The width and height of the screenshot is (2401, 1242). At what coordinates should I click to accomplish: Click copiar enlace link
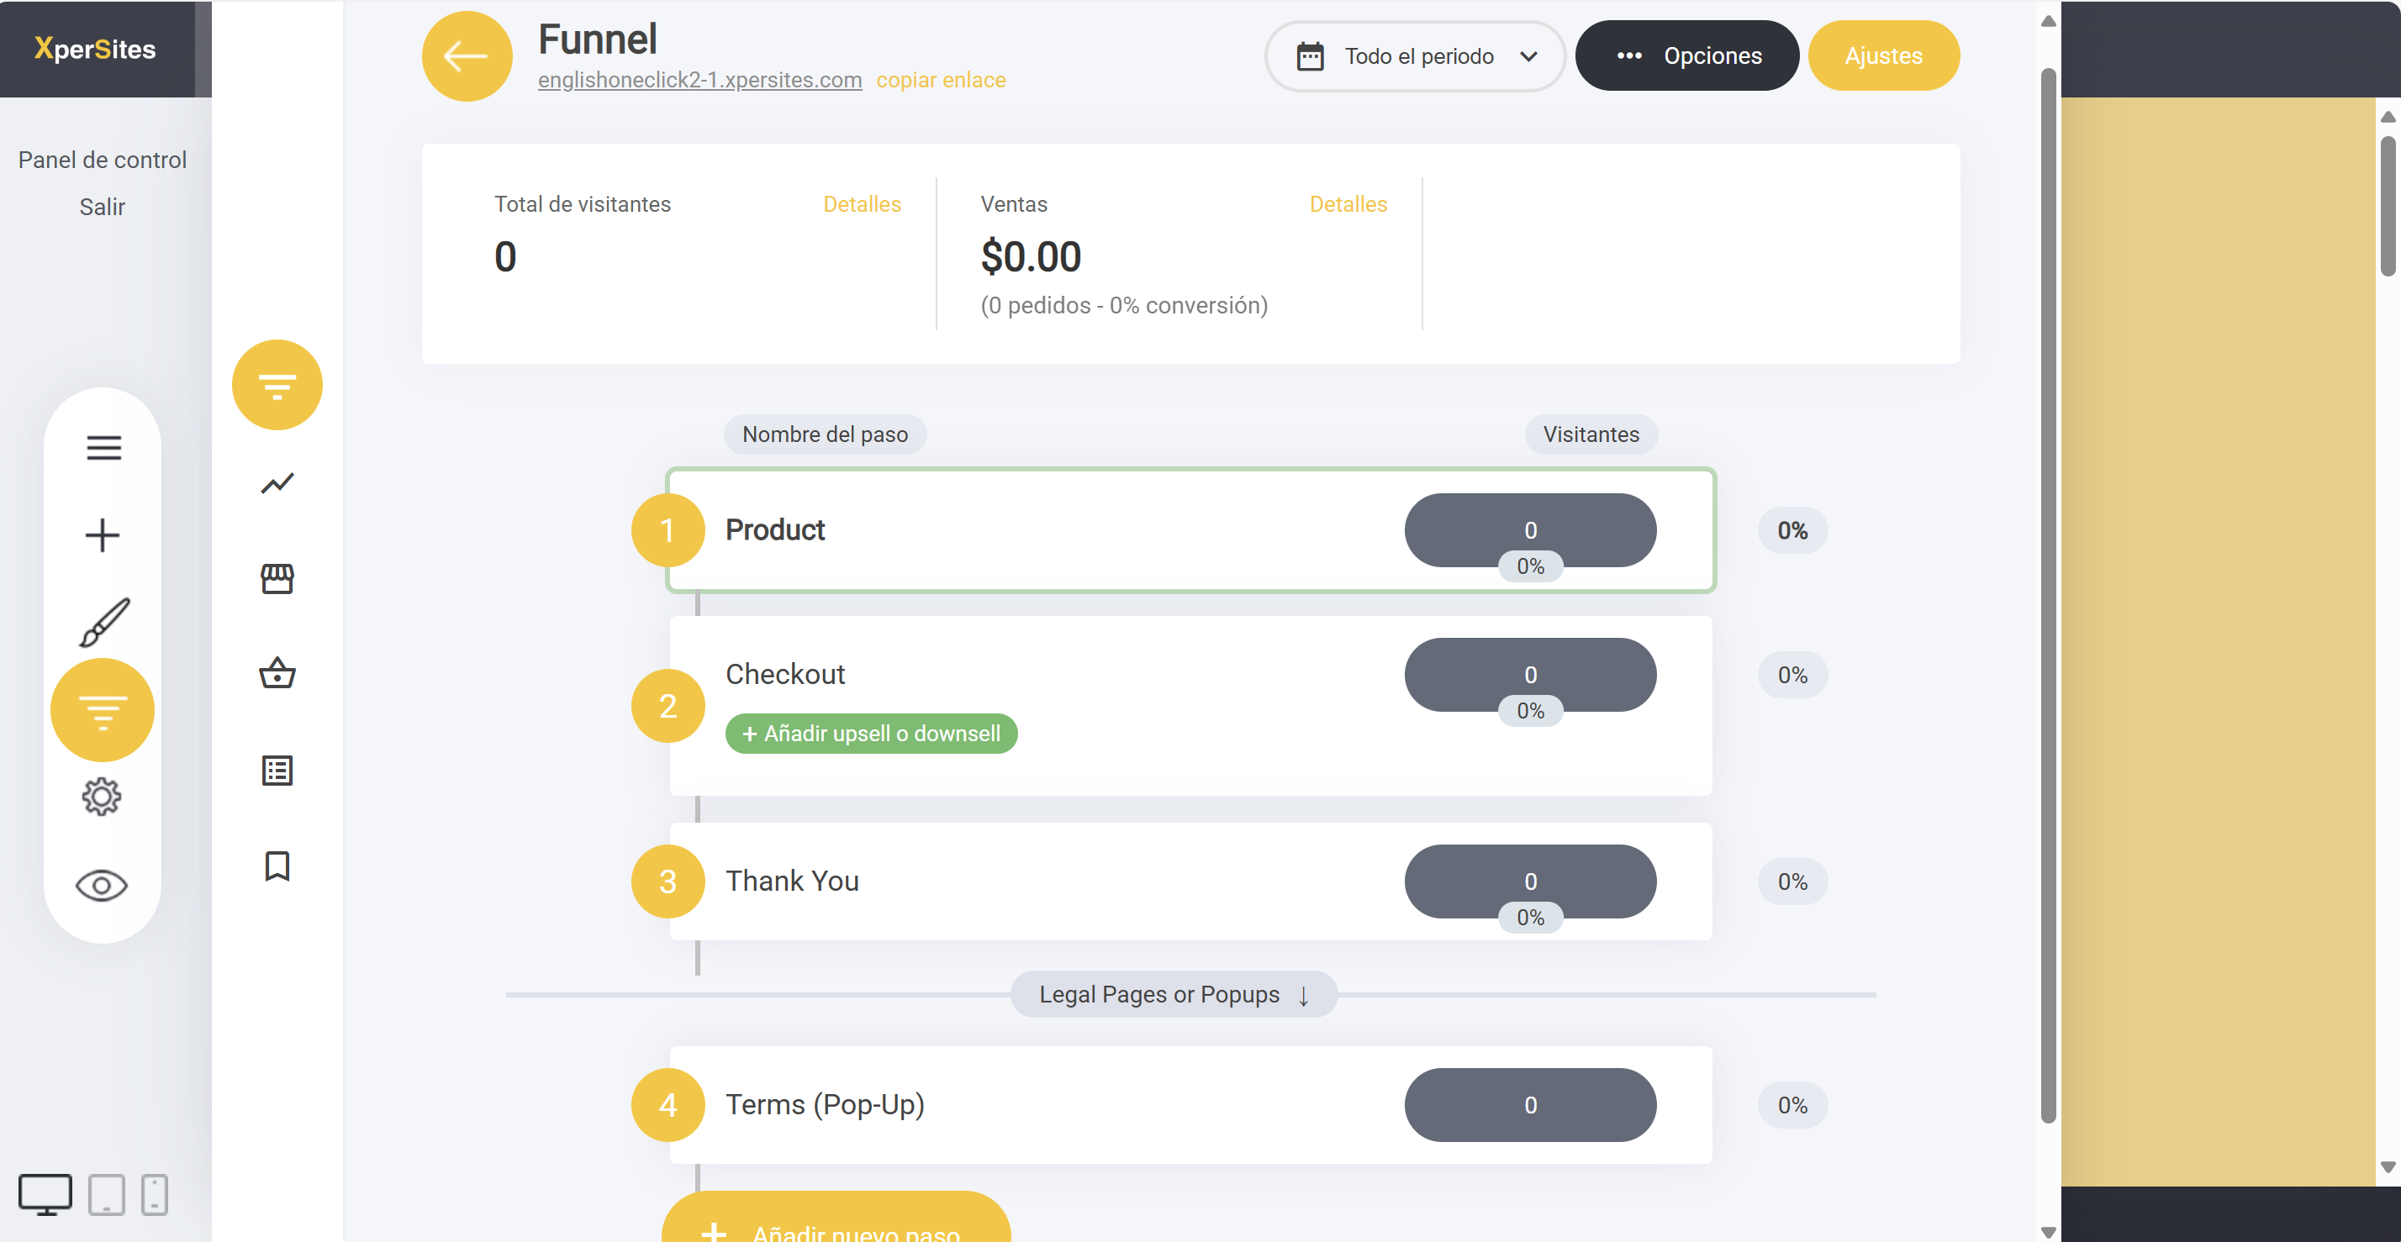(x=941, y=80)
